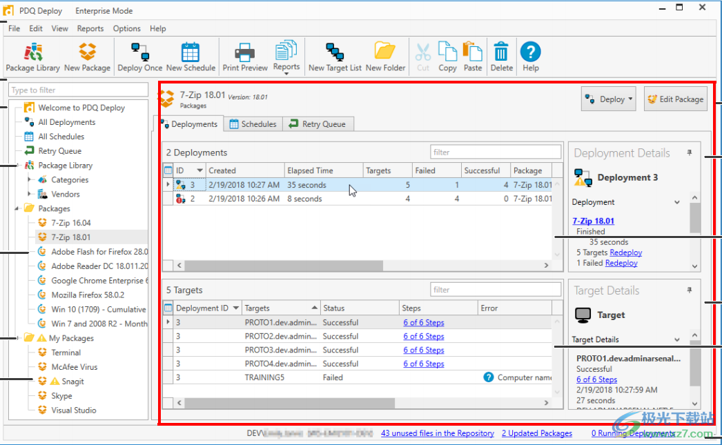Image resolution: width=722 pixels, height=445 pixels.
Task: Select Mozilla Firefox 58.0.2 package
Action: (x=88, y=295)
